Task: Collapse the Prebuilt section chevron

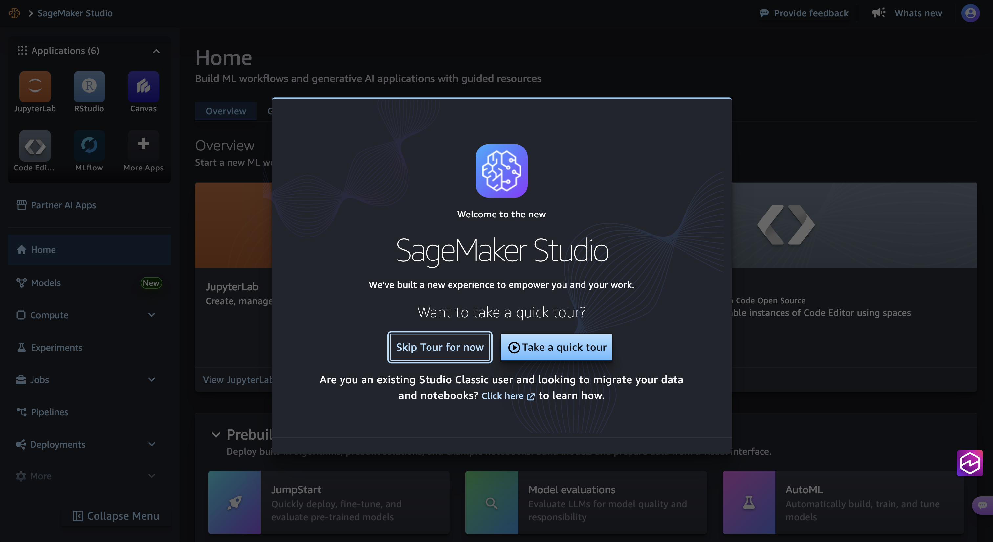Action: (216, 435)
